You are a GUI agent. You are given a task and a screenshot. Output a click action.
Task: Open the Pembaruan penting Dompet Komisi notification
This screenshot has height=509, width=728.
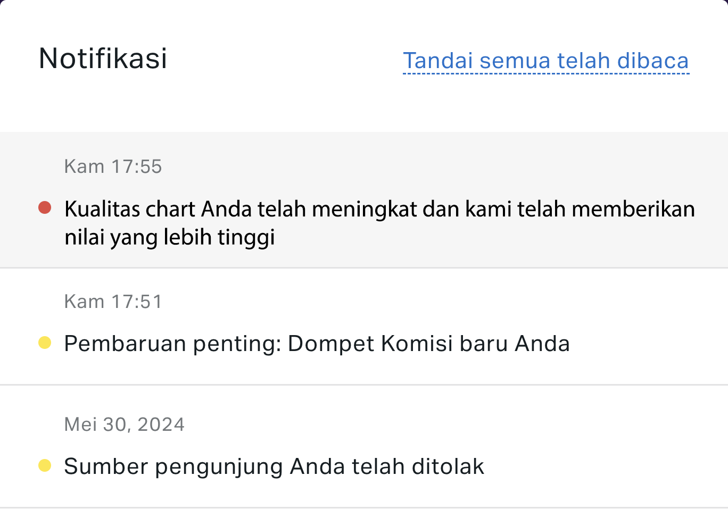[x=317, y=344]
